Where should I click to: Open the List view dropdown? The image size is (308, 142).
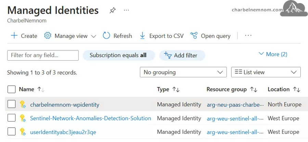click(266, 72)
